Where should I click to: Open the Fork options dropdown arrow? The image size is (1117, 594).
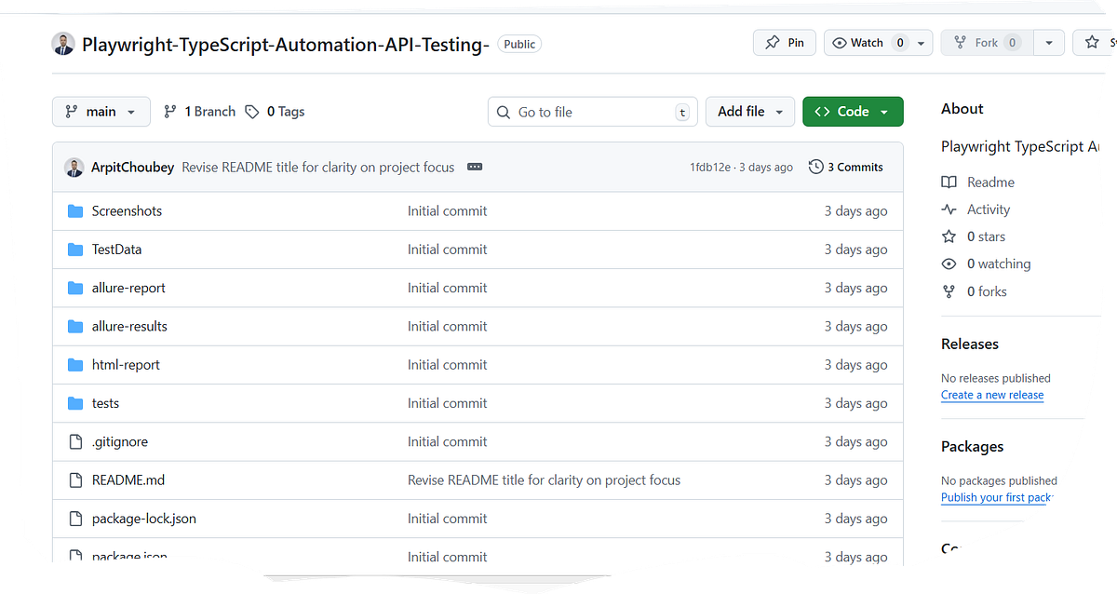[1049, 43]
